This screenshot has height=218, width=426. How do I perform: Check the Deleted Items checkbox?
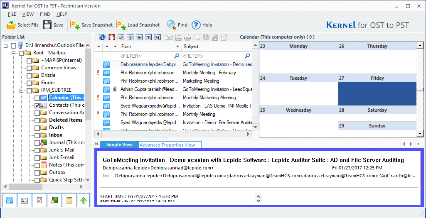(37, 120)
